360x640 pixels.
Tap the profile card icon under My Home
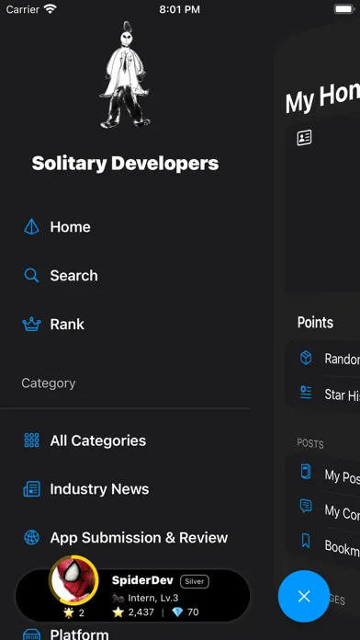coord(304,138)
